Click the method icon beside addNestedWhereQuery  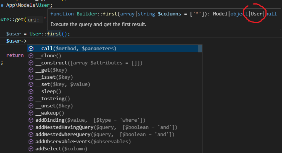point(31,135)
